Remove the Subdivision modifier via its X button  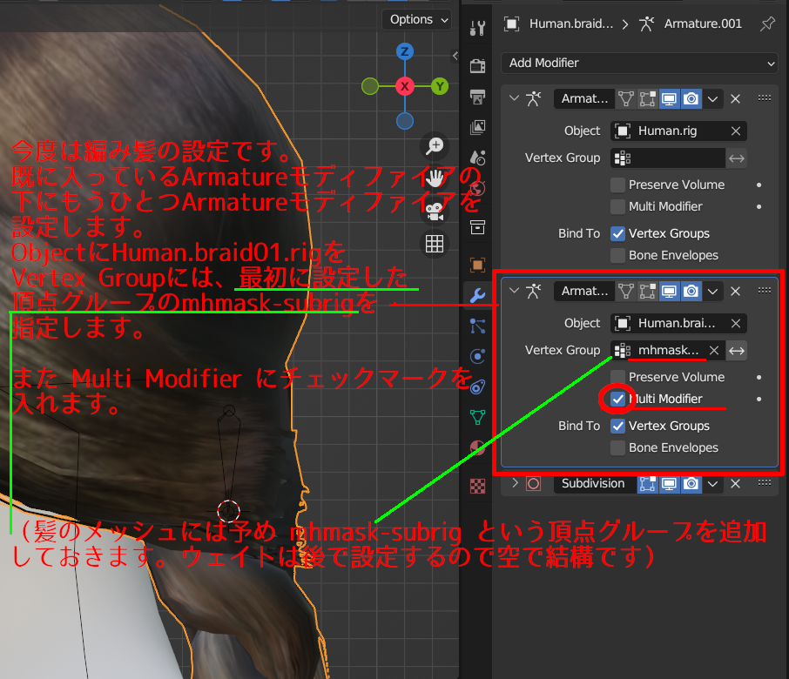(x=735, y=483)
